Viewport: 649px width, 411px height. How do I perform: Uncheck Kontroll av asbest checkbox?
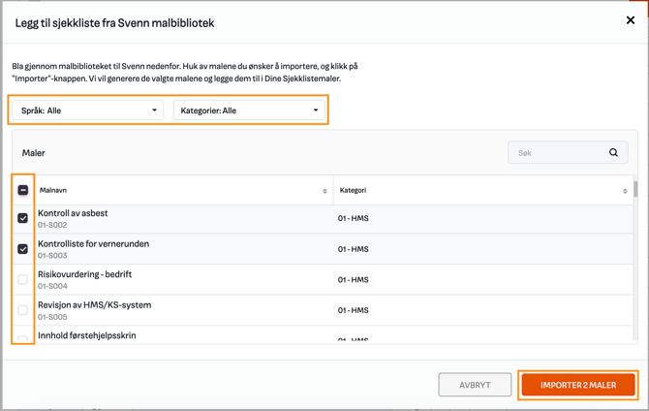tap(23, 218)
